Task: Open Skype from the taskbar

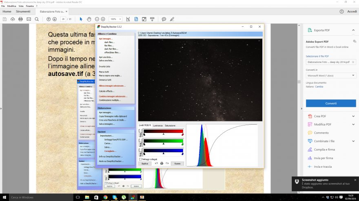Action: click(115, 197)
